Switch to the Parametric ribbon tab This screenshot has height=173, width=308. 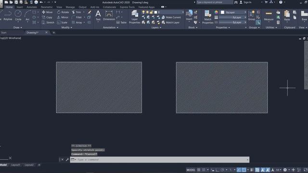point(47,7)
